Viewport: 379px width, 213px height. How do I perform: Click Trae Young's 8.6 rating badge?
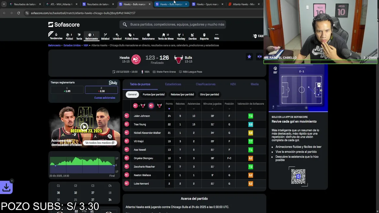tap(250, 125)
